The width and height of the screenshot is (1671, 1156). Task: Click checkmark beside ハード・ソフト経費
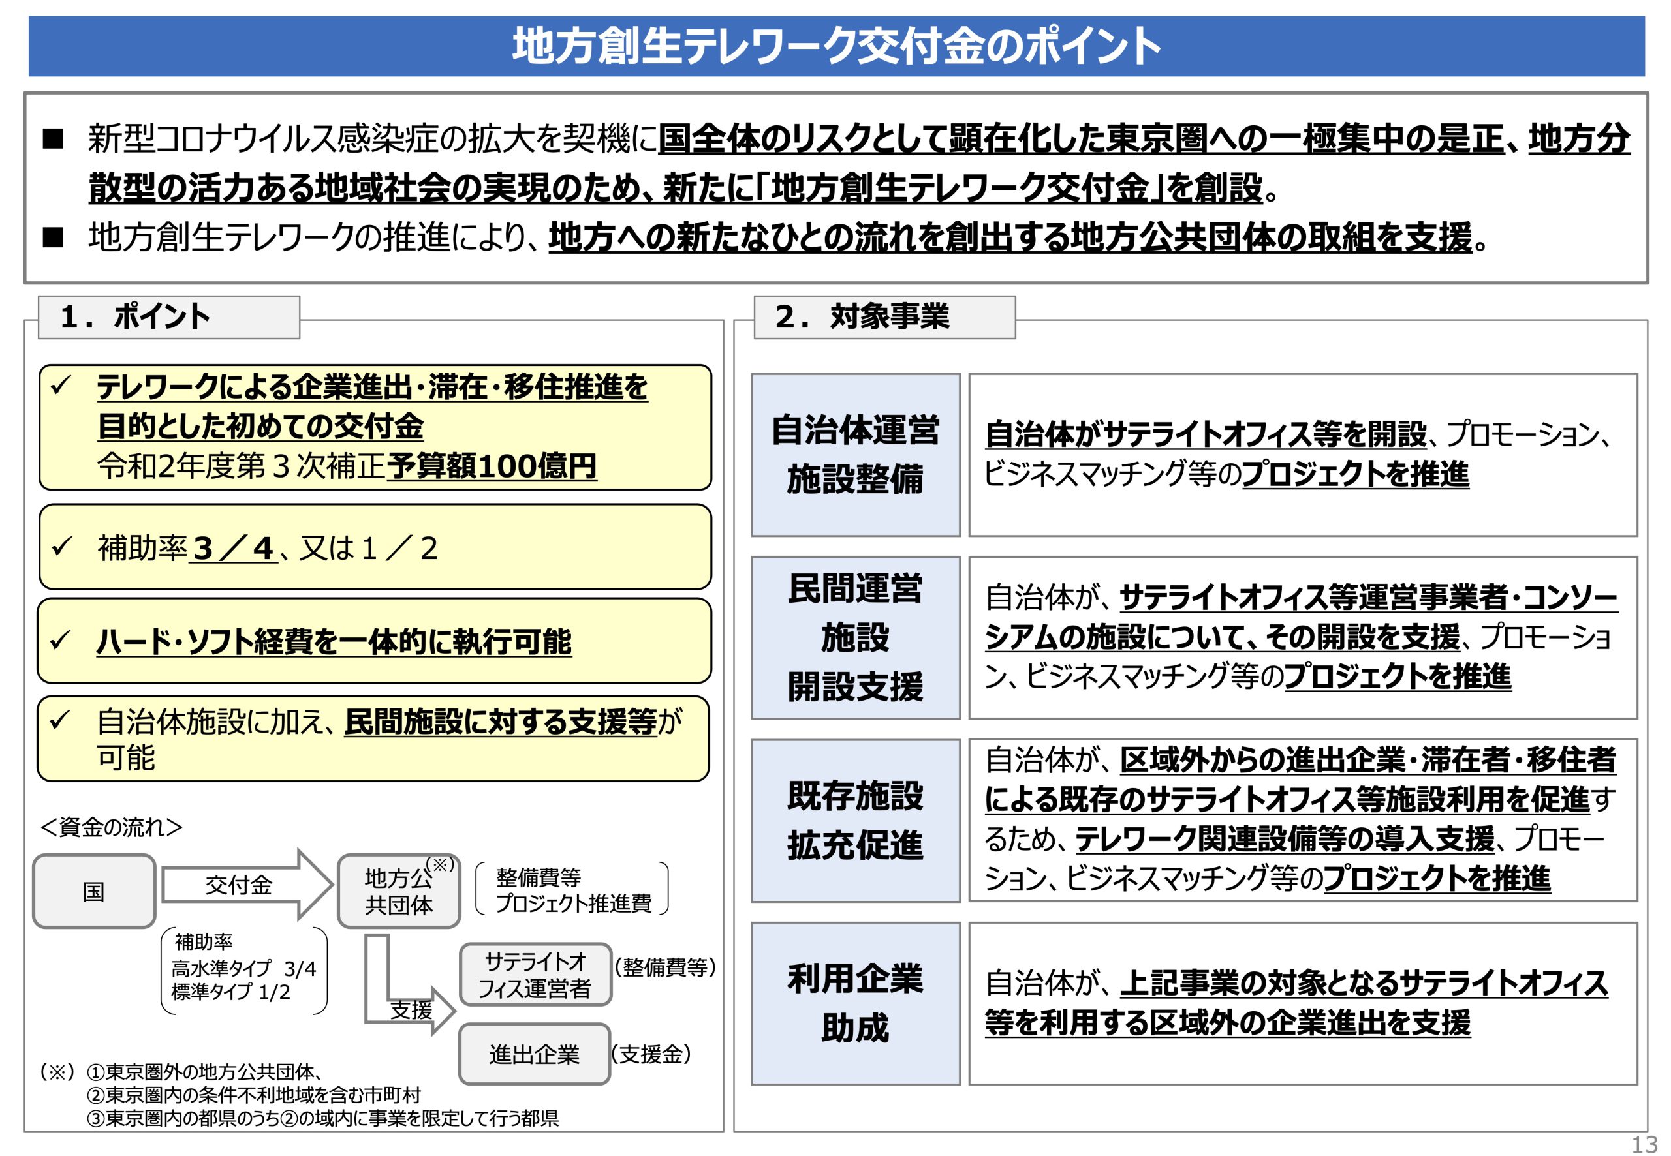[60, 639]
